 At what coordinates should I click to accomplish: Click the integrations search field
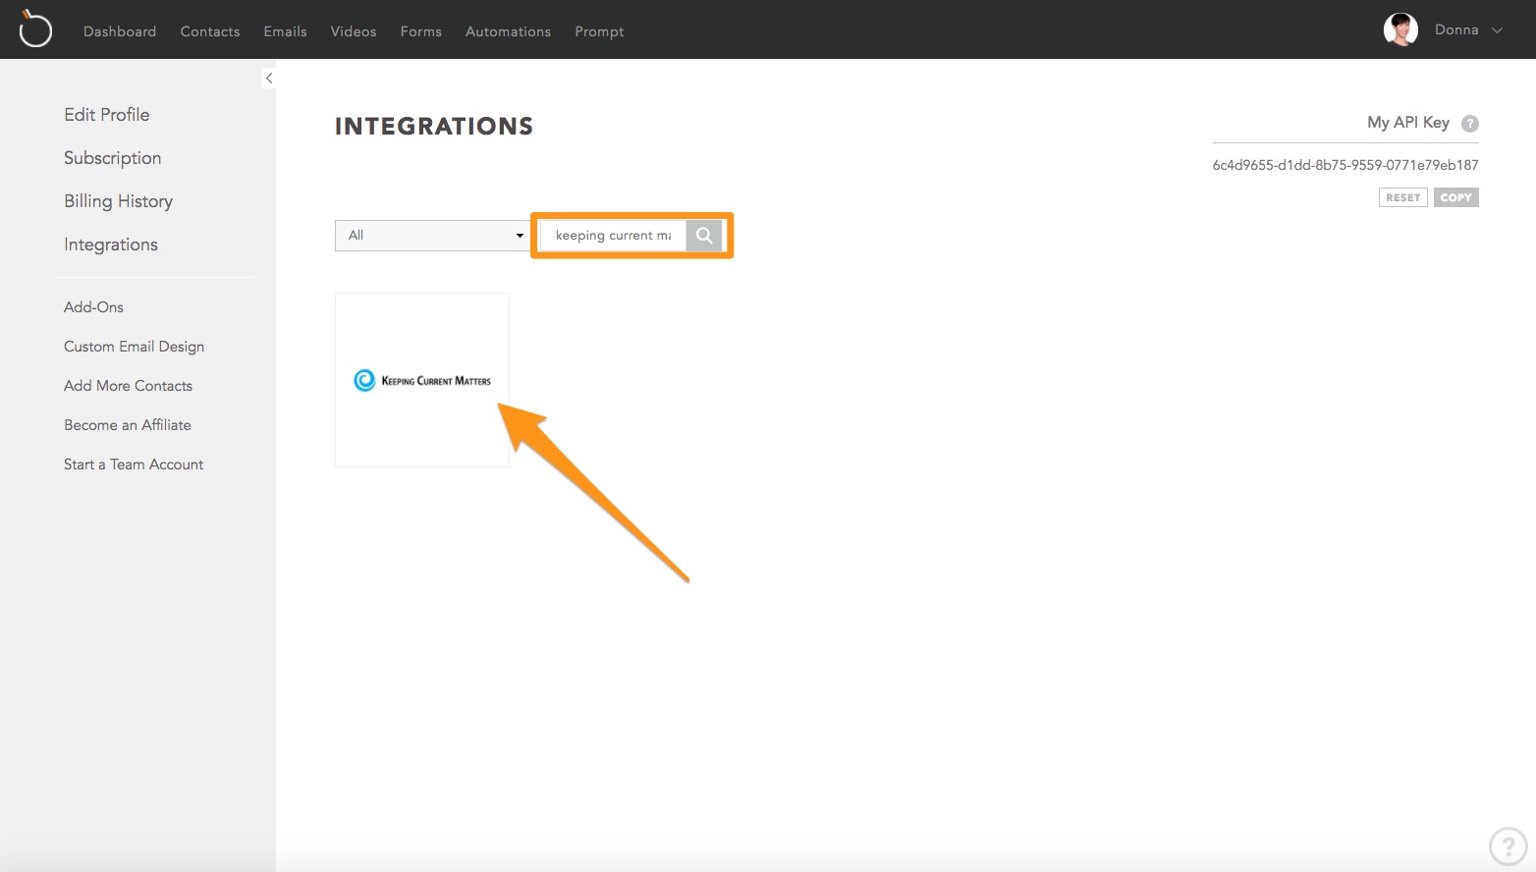click(x=613, y=236)
